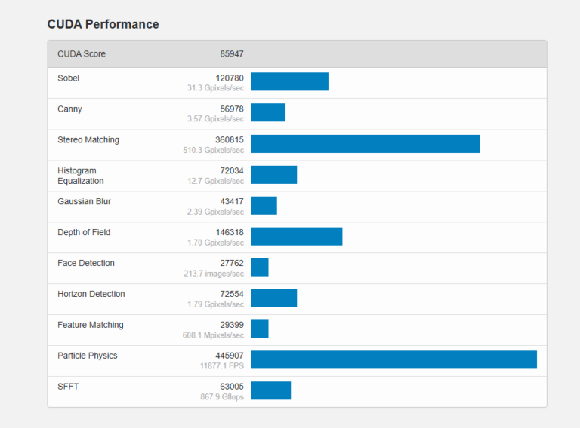This screenshot has height=428, width=580.
Task: Select the Canny score 56978
Action: pyautogui.click(x=231, y=109)
